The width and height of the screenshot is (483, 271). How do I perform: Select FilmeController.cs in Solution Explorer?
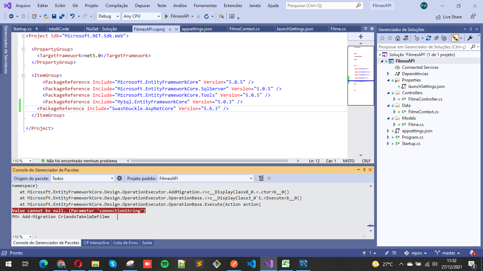tap(425, 99)
